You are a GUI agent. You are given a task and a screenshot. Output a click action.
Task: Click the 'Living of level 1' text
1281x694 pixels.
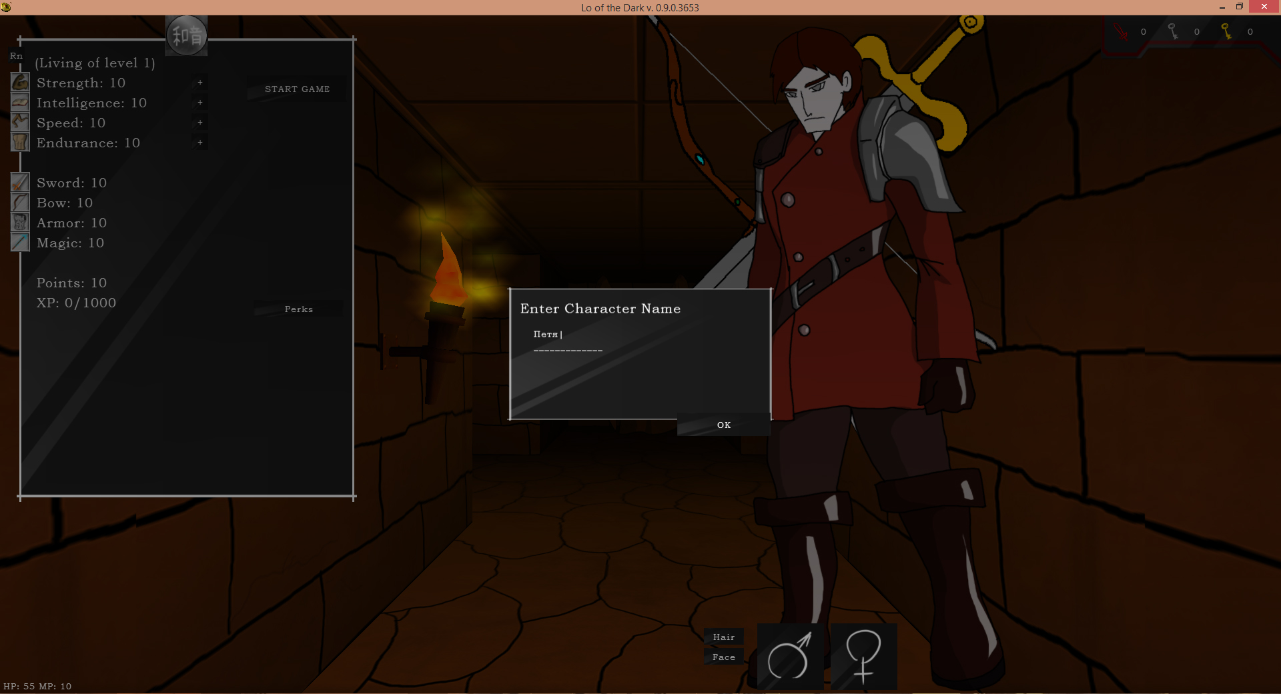pyautogui.click(x=95, y=63)
